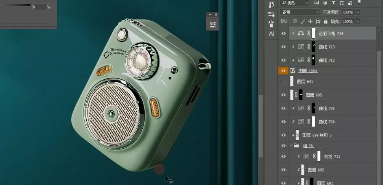Collapse the 组 38 group
Viewport: 383px width, 185px height.
291,146
